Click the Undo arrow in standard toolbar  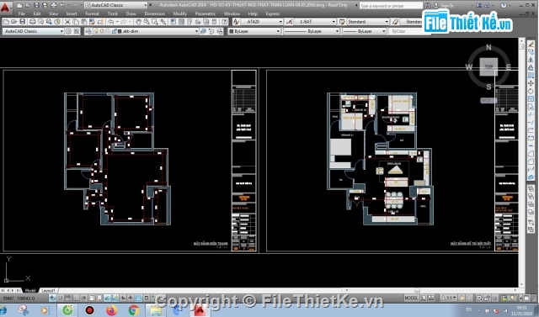pos(110,22)
